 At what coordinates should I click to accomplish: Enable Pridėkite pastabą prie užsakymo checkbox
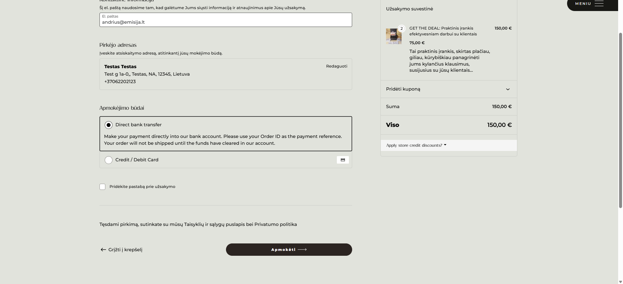pos(102,187)
